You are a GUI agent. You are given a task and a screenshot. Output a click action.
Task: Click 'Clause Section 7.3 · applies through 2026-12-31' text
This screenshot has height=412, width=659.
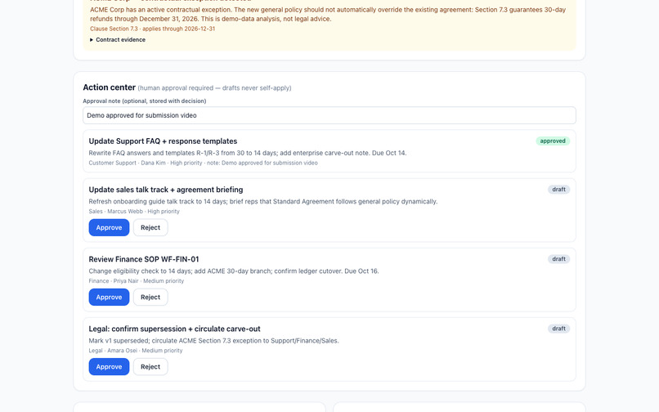click(x=153, y=29)
